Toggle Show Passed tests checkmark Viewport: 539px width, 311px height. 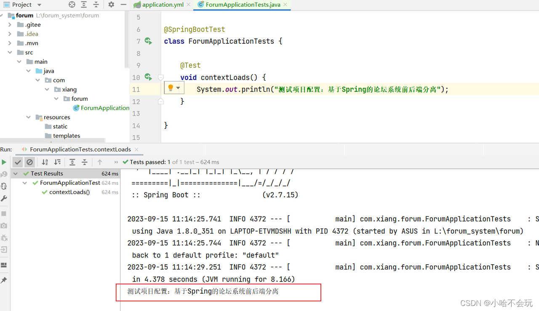point(18,162)
